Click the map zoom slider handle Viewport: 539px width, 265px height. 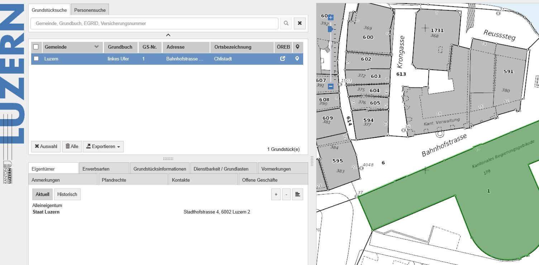(330, 29)
